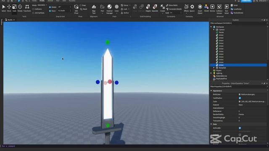Toggle the Pivot Snap checkbox
The width and height of the screenshot is (269, 151).
pos(80,5)
